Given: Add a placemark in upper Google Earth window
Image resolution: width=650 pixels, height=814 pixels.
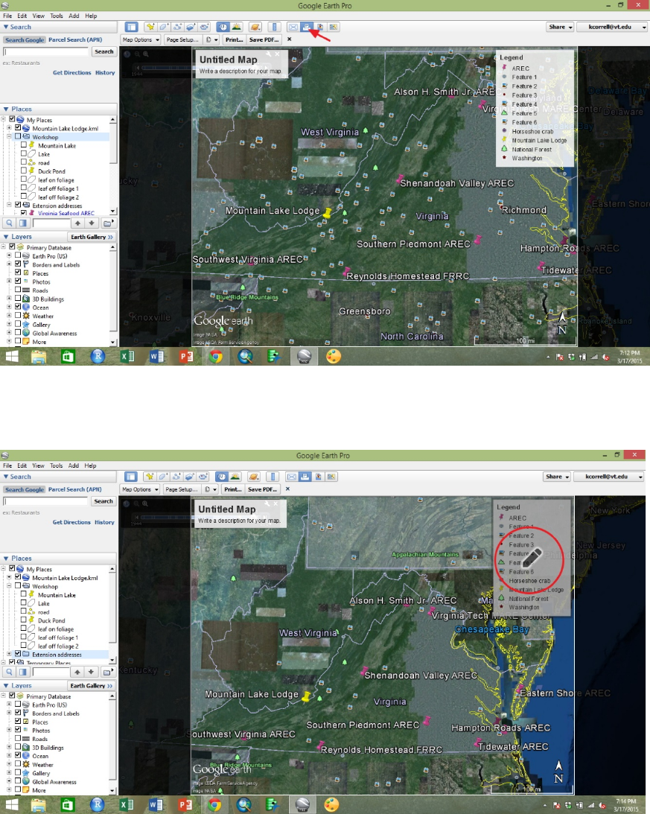Looking at the screenshot, I should (x=150, y=27).
